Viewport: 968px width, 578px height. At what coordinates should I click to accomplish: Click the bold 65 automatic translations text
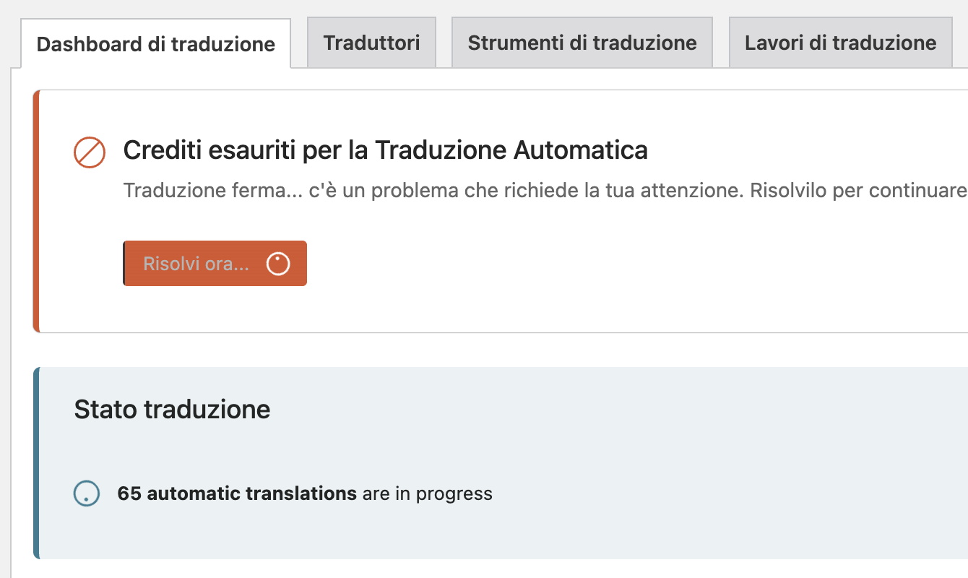237,494
